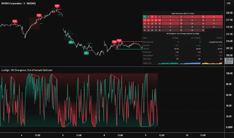Click heatmap cell 39
Viewport: 234px width, 138px height.
point(192,27)
